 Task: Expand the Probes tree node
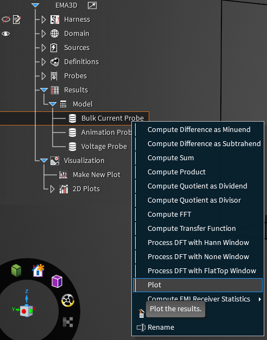pyautogui.click(x=43, y=76)
